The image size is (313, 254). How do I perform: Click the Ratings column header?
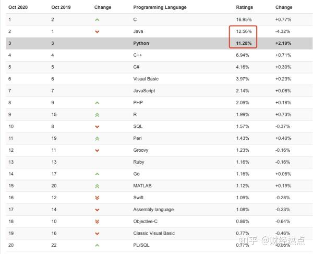tap(245, 8)
